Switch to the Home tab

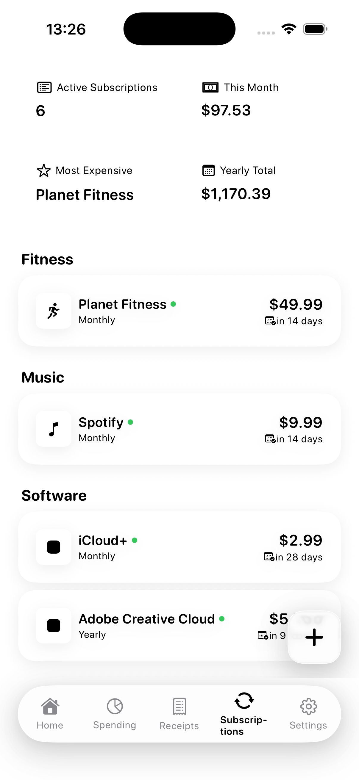click(x=50, y=714)
